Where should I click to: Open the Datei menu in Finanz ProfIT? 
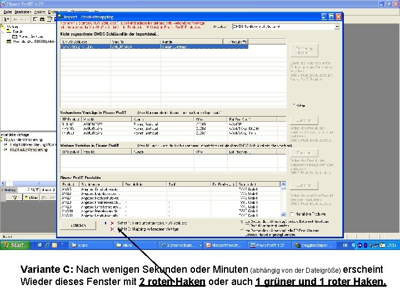[8, 12]
